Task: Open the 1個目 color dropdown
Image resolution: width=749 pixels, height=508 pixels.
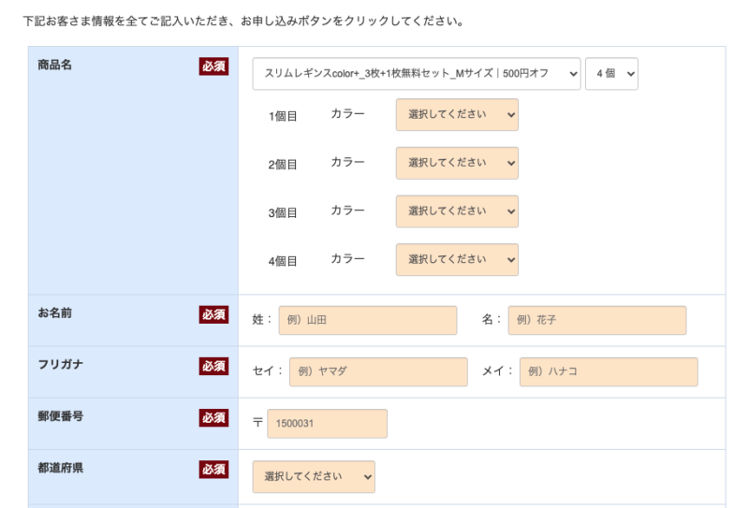Action: tap(457, 114)
